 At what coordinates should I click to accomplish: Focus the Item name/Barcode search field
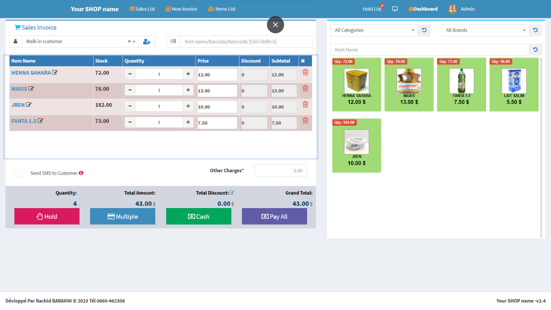point(246,42)
